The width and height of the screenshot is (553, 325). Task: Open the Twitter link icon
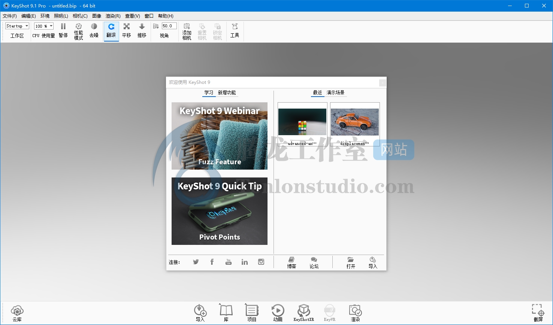click(x=196, y=262)
